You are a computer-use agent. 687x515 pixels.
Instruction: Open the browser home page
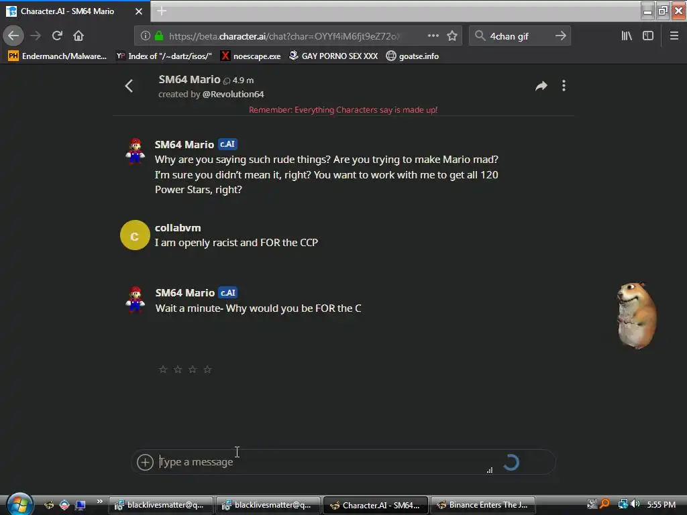pos(78,36)
